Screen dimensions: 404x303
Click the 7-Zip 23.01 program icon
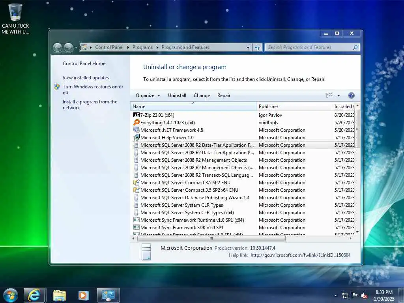point(136,115)
